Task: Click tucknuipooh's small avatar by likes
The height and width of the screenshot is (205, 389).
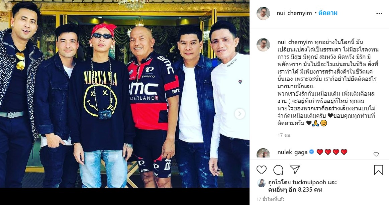Action: pyautogui.click(x=261, y=183)
